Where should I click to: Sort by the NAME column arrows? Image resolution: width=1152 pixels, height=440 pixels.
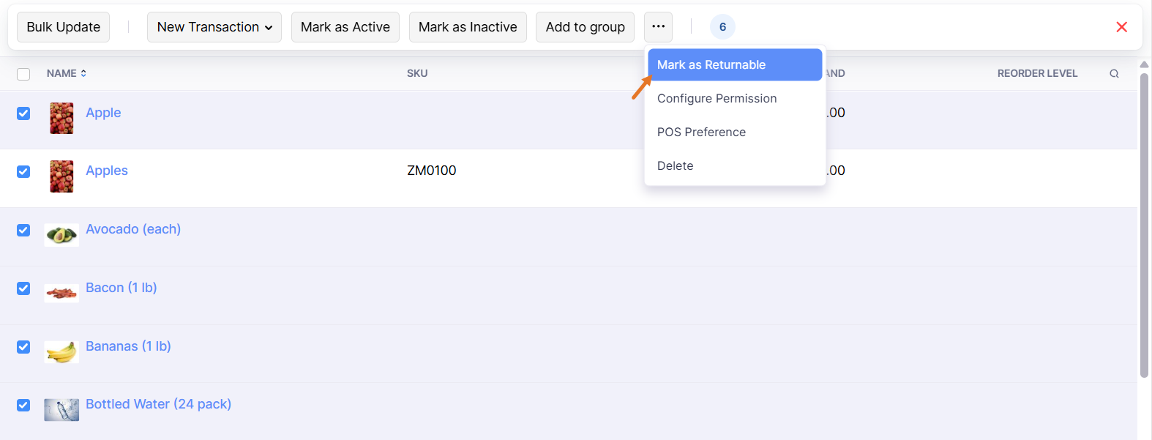coord(83,73)
